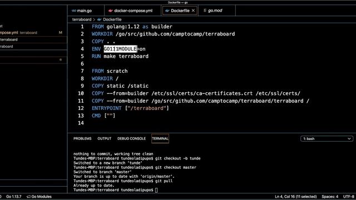This screenshot has width=356, height=200.
Task: Click the COPY ca-certificates.crt line
Action: (x=196, y=93)
